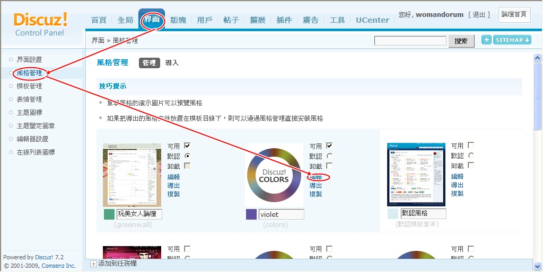Open the 全局 top menu
543x272 pixels.
coord(125,20)
